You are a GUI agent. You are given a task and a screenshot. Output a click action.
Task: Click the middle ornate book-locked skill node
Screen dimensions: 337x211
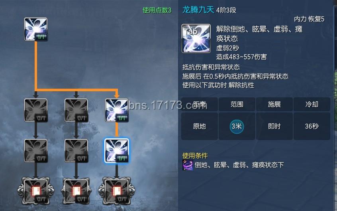click(76, 191)
